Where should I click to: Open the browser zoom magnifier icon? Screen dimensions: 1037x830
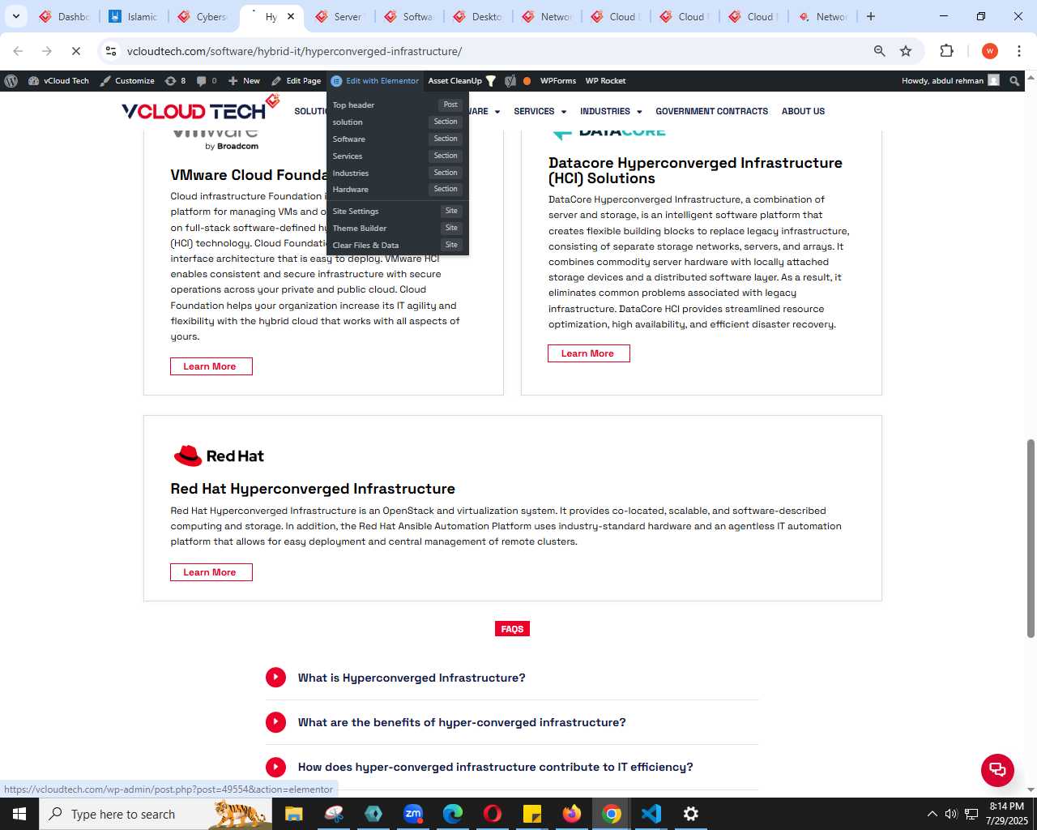[879, 51]
